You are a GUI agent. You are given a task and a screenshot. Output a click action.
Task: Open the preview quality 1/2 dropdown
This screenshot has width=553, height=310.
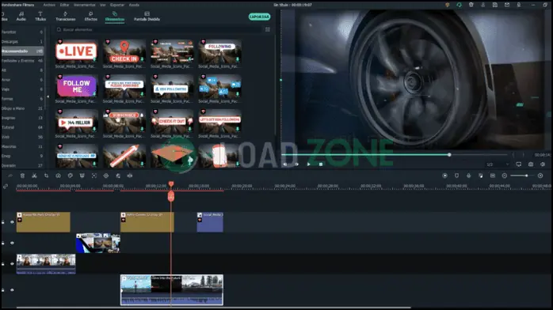pyautogui.click(x=498, y=164)
